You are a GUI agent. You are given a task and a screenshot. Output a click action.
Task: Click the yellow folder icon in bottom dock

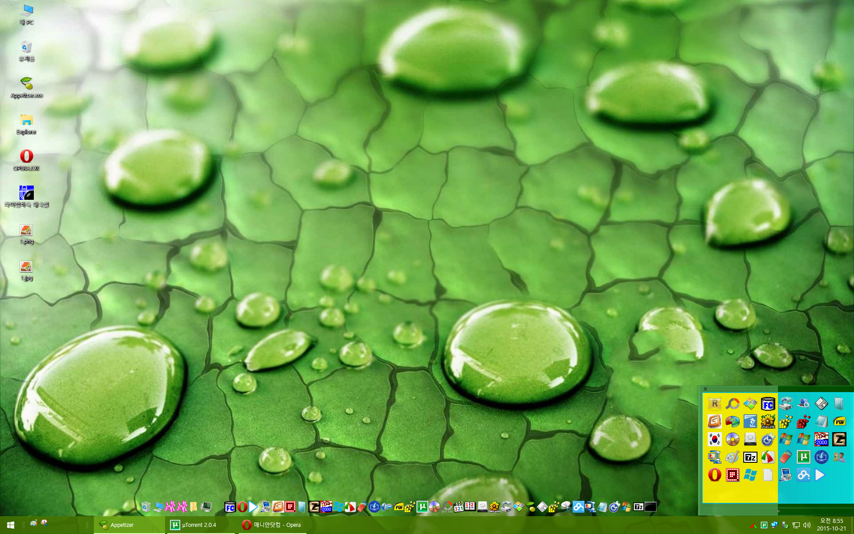pos(193,506)
